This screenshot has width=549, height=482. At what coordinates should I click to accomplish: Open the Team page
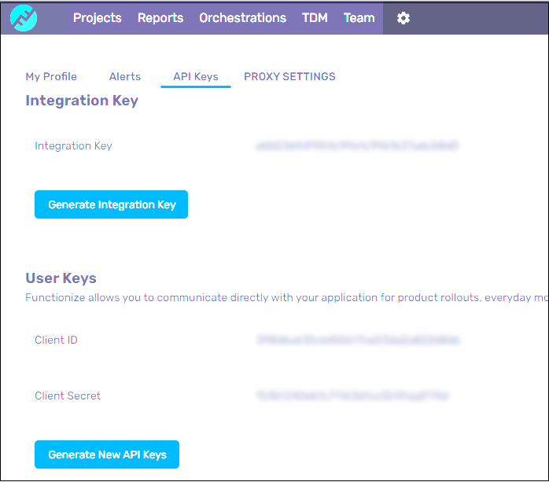(359, 18)
